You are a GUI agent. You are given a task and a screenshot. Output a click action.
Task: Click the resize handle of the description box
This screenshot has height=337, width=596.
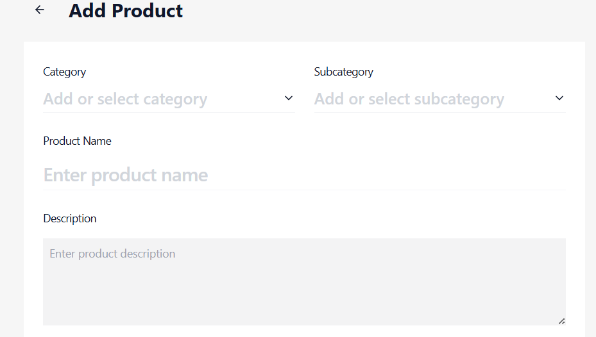pyautogui.click(x=561, y=322)
